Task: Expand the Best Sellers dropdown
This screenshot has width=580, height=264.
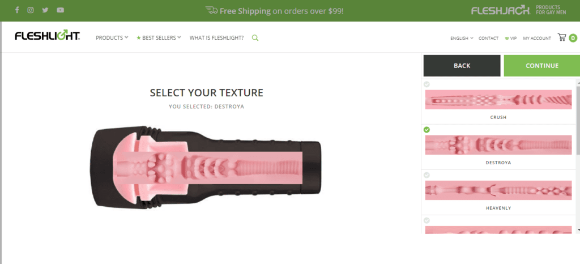Action: point(159,38)
